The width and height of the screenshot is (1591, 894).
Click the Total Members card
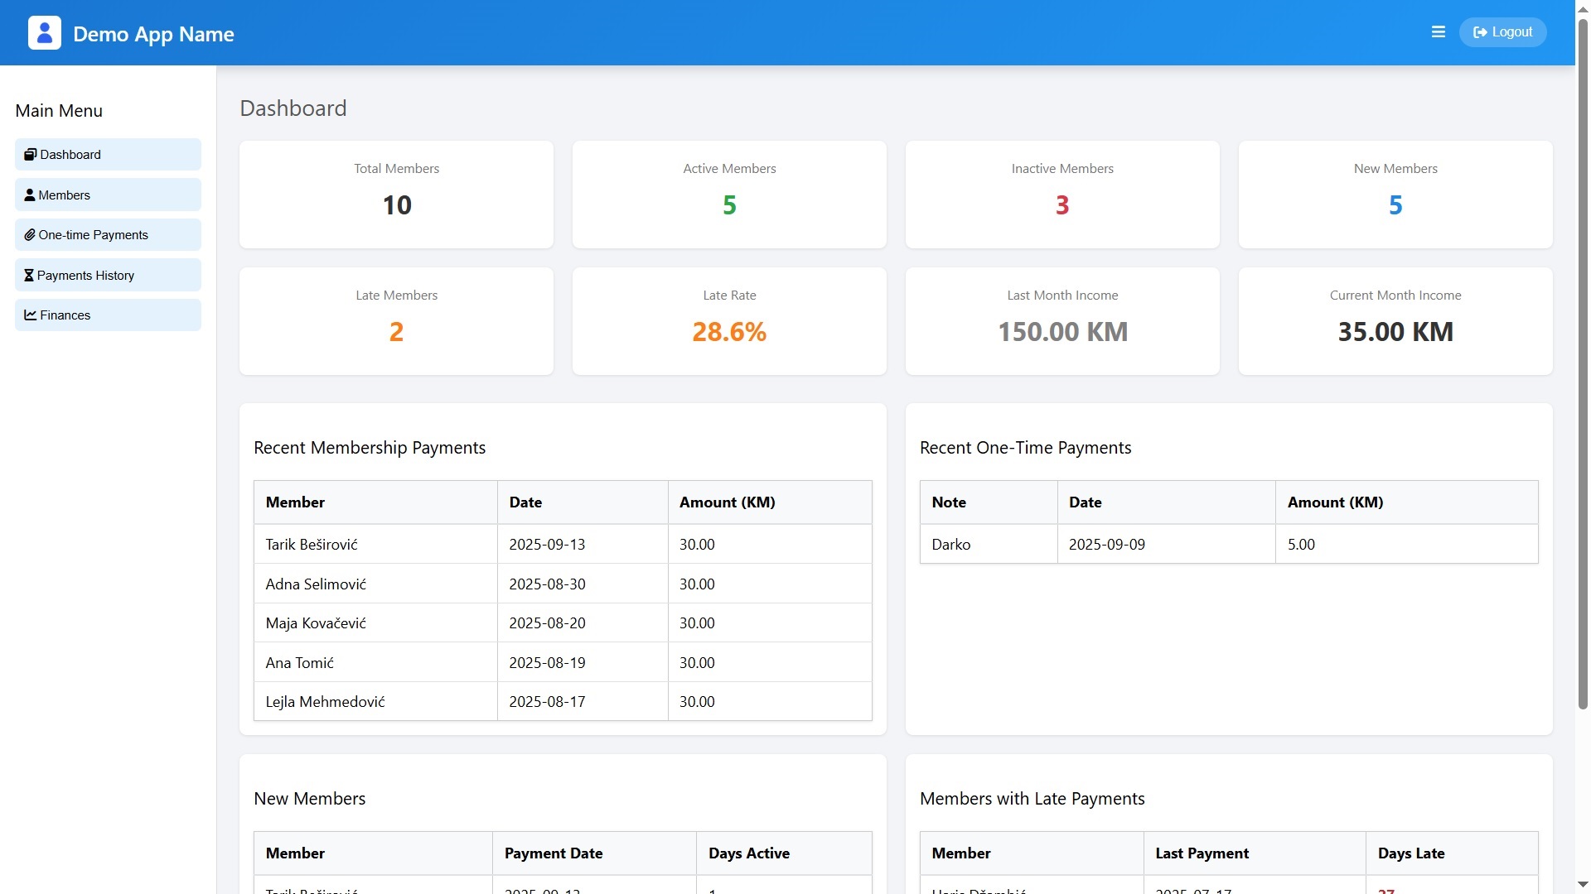click(x=396, y=195)
